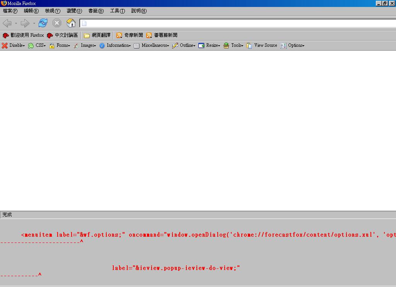This screenshot has height=287, width=396.
Task: Open the 書籤(B) menu
Action: point(96,11)
